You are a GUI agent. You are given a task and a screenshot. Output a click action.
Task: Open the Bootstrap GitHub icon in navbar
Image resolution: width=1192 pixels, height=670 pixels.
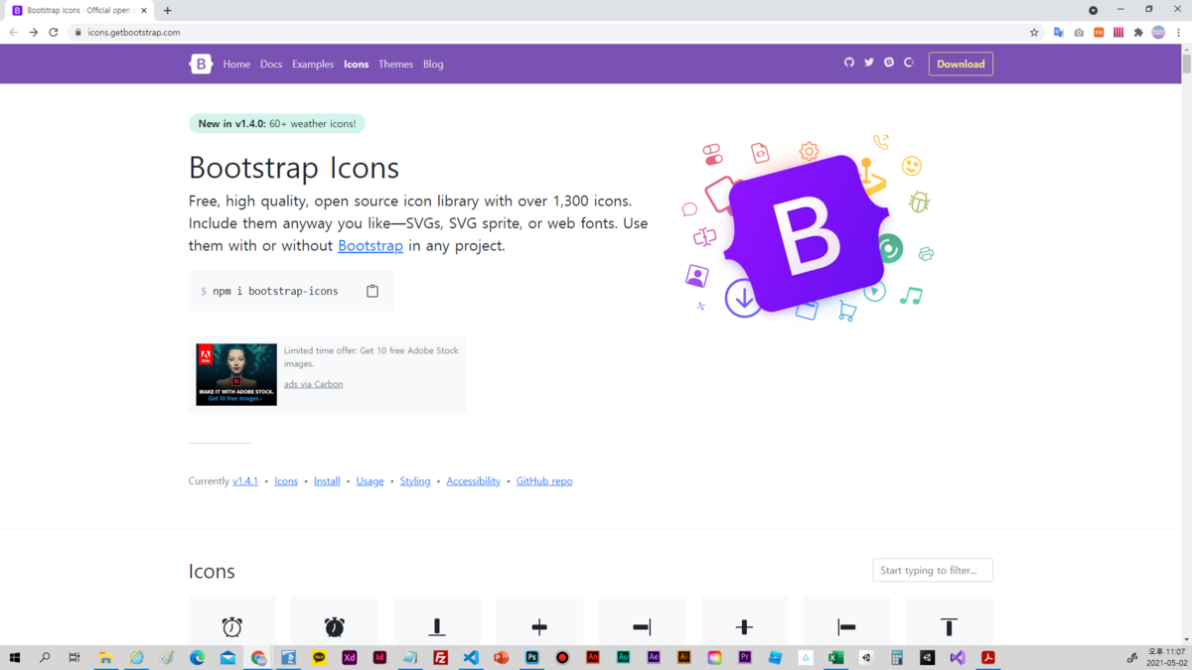[x=849, y=63]
